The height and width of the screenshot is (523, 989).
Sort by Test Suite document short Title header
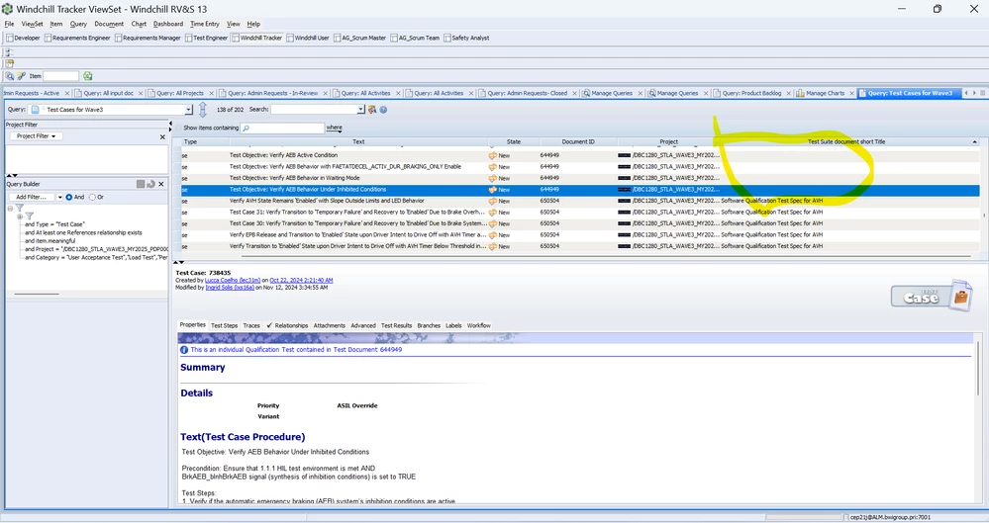845,141
